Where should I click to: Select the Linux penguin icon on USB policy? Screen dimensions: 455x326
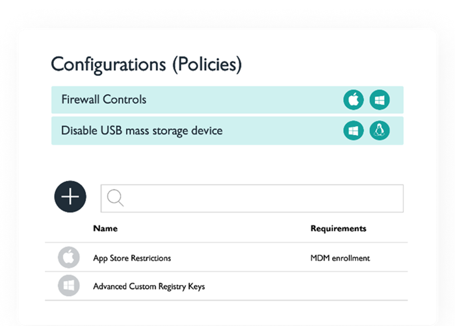click(380, 131)
